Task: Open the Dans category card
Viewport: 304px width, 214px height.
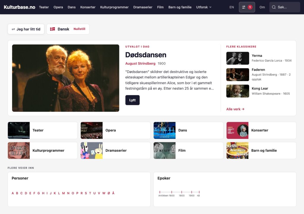Action: 188,130
